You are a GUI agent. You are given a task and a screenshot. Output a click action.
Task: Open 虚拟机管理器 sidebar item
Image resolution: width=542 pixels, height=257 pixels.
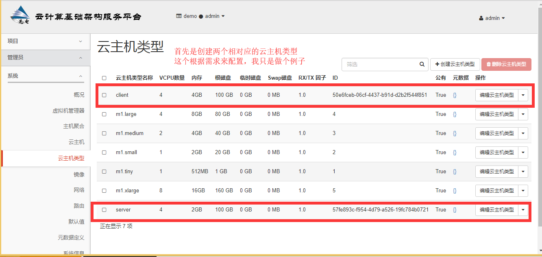[68, 111]
